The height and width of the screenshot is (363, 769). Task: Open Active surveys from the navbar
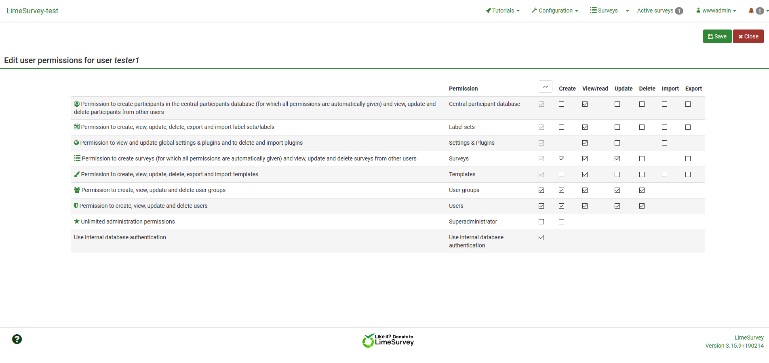pyautogui.click(x=660, y=11)
